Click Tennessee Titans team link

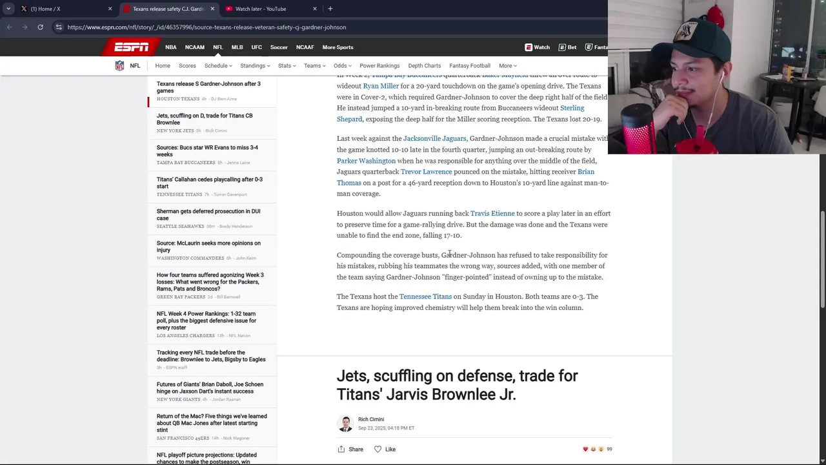(x=425, y=296)
